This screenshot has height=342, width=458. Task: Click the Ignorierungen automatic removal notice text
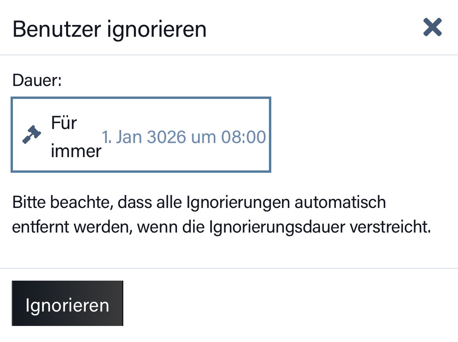point(221,215)
